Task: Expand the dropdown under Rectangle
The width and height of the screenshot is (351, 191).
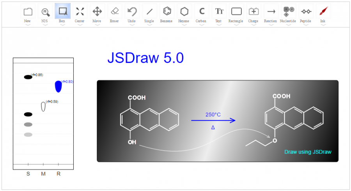Action: click(236, 25)
